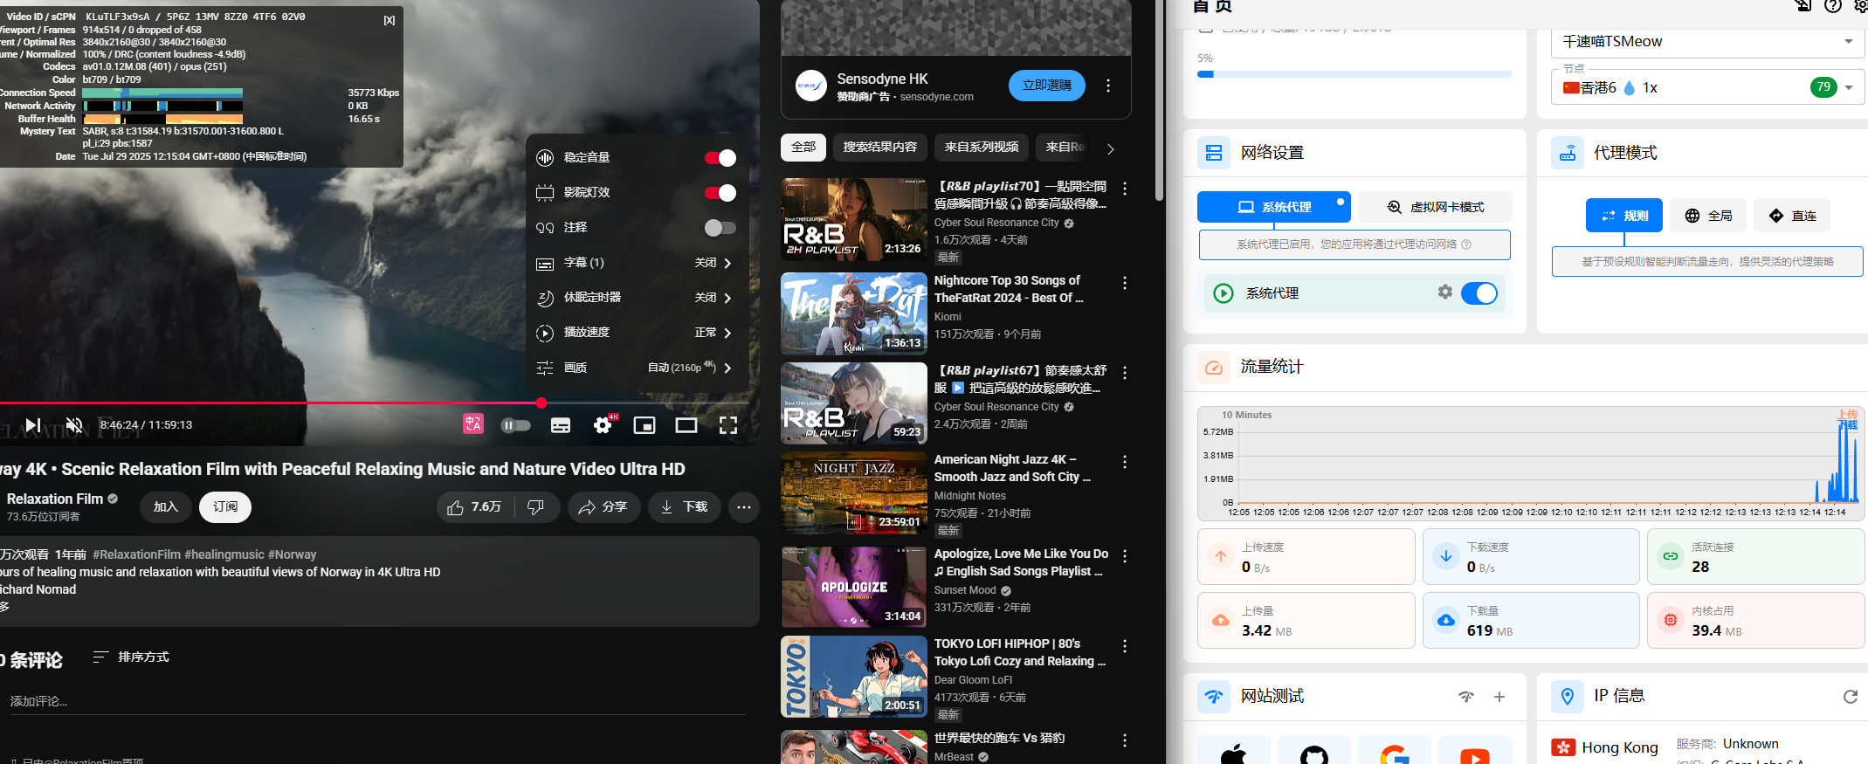
Task: Open the 系统代理 gear settings icon
Action: coord(1445,292)
